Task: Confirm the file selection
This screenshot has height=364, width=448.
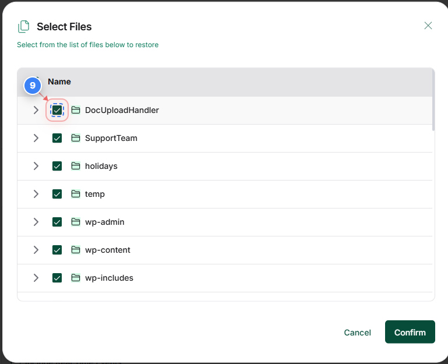Action: (x=410, y=332)
